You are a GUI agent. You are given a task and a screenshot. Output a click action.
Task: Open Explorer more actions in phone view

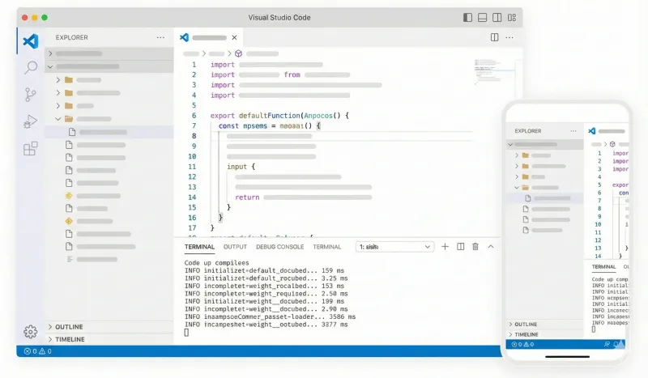[573, 131]
